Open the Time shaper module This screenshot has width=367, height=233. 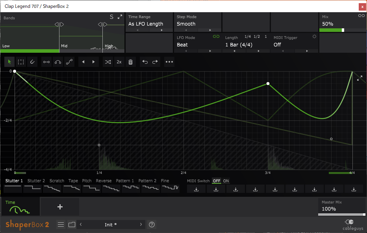(20, 207)
